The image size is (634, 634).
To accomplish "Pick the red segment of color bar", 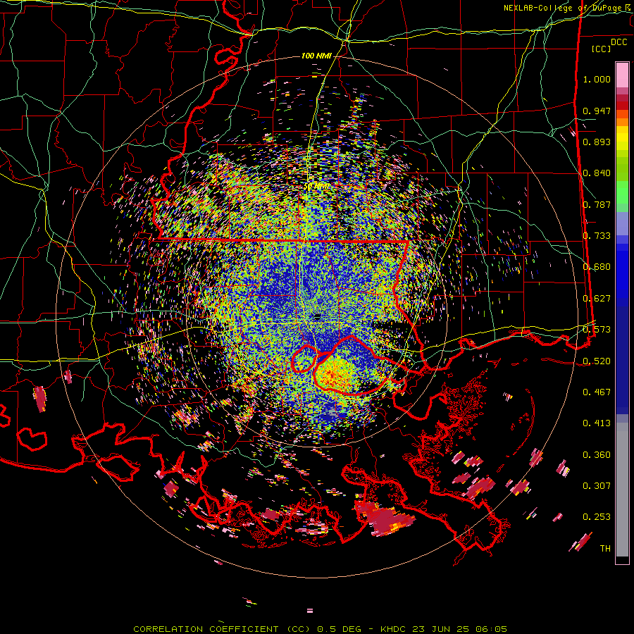I will [622, 106].
